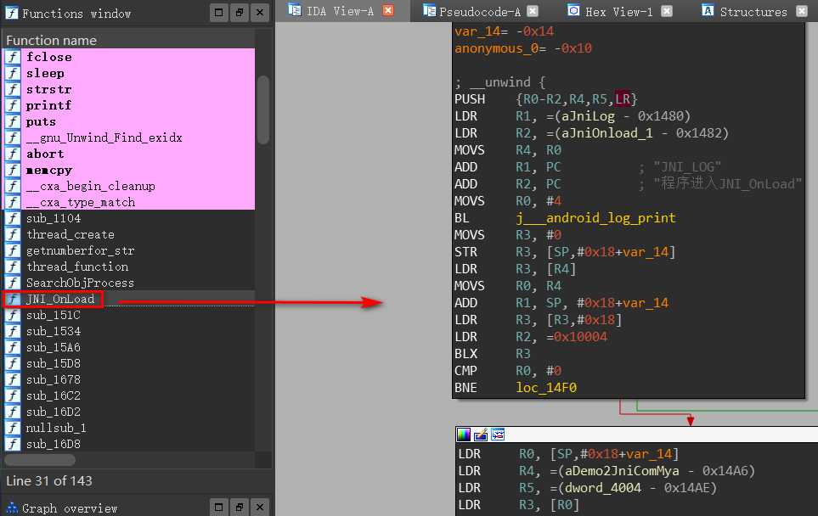Close the Functions window panel
This screenshot has width=818, height=516.
click(260, 12)
